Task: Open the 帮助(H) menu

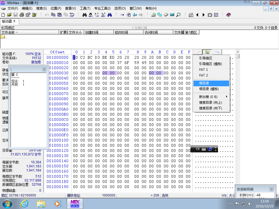Action: pos(151,8)
